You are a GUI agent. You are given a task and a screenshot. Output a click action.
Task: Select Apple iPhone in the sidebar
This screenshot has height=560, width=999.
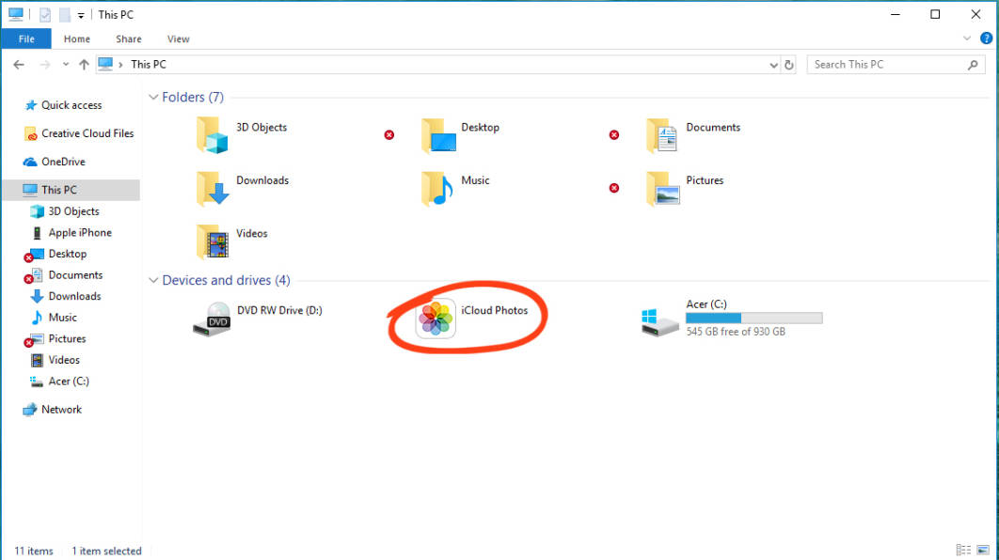pyautogui.click(x=73, y=232)
